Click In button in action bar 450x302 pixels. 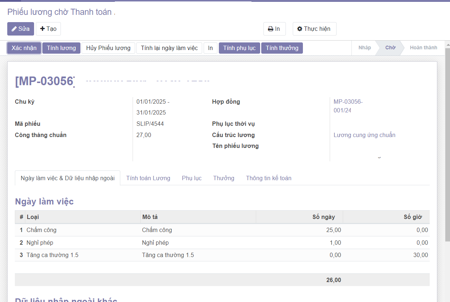(210, 48)
